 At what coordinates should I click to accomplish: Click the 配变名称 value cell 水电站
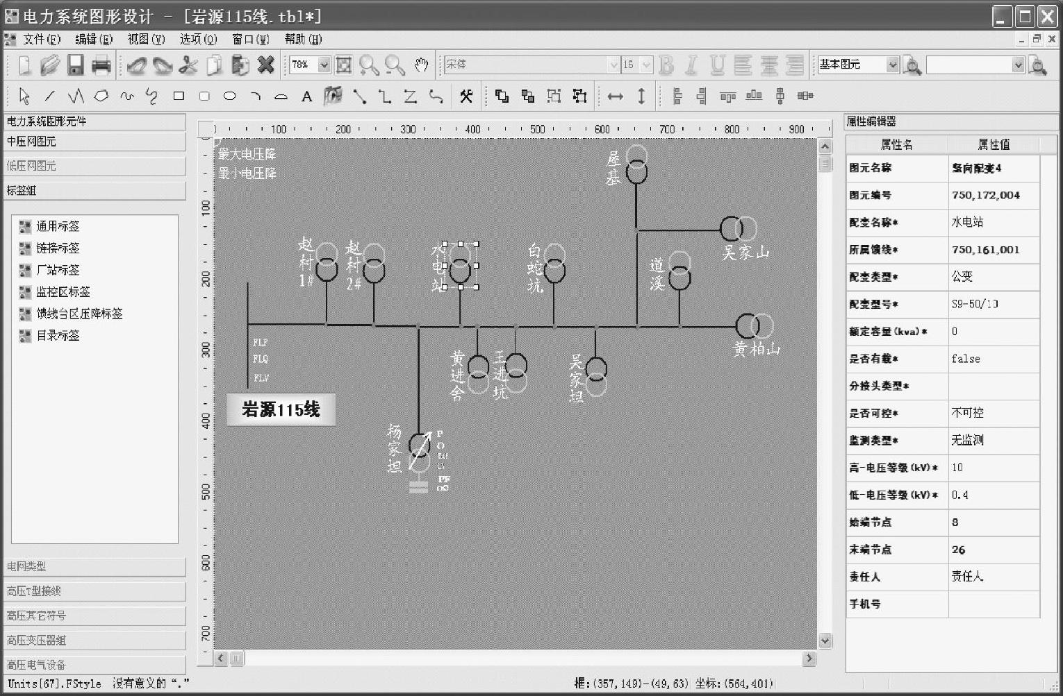pyautogui.click(x=994, y=222)
